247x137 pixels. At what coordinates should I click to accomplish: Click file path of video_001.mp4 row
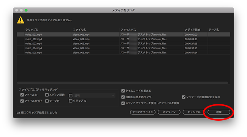point(144,35)
